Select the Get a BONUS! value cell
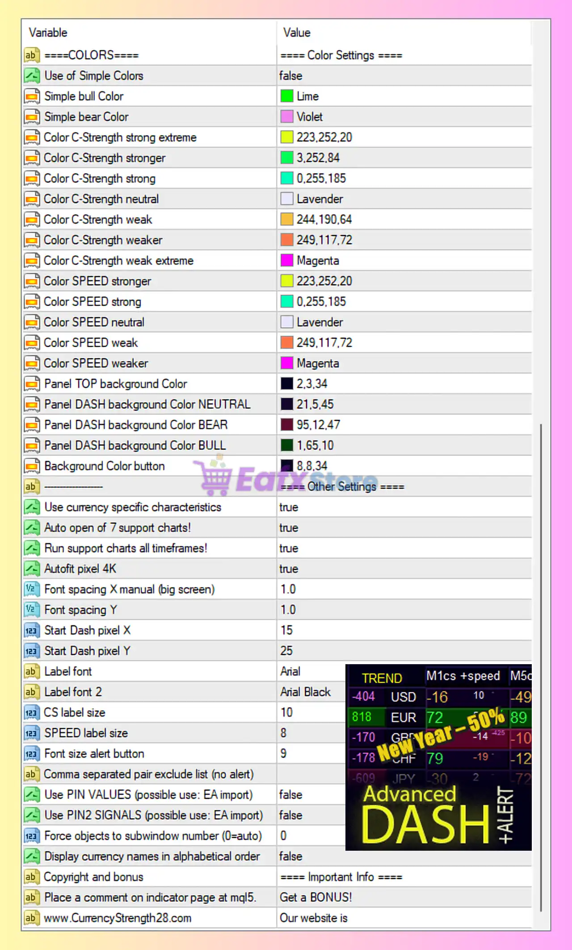The height and width of the screenshot is (950, 572). point(315,898)
